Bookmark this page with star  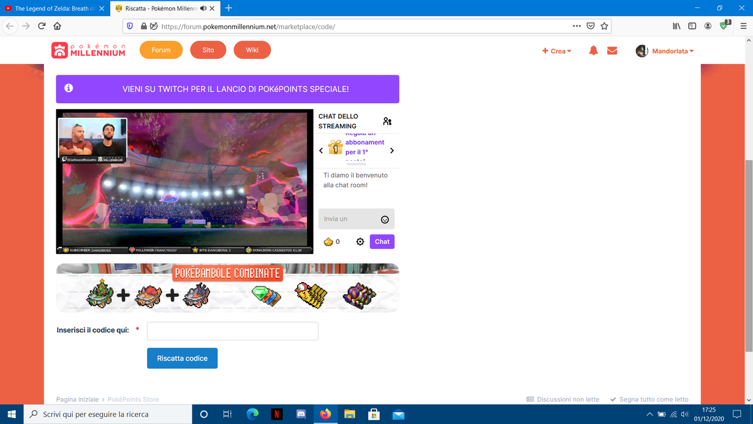604,26
